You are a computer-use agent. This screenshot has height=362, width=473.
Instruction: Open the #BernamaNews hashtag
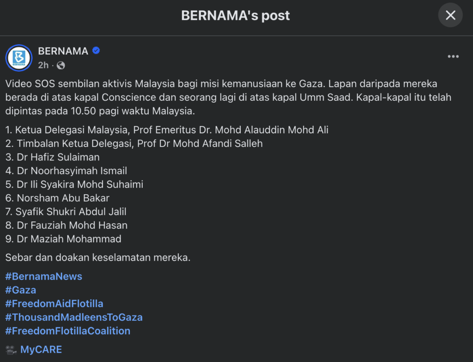[x=43, y=276]
